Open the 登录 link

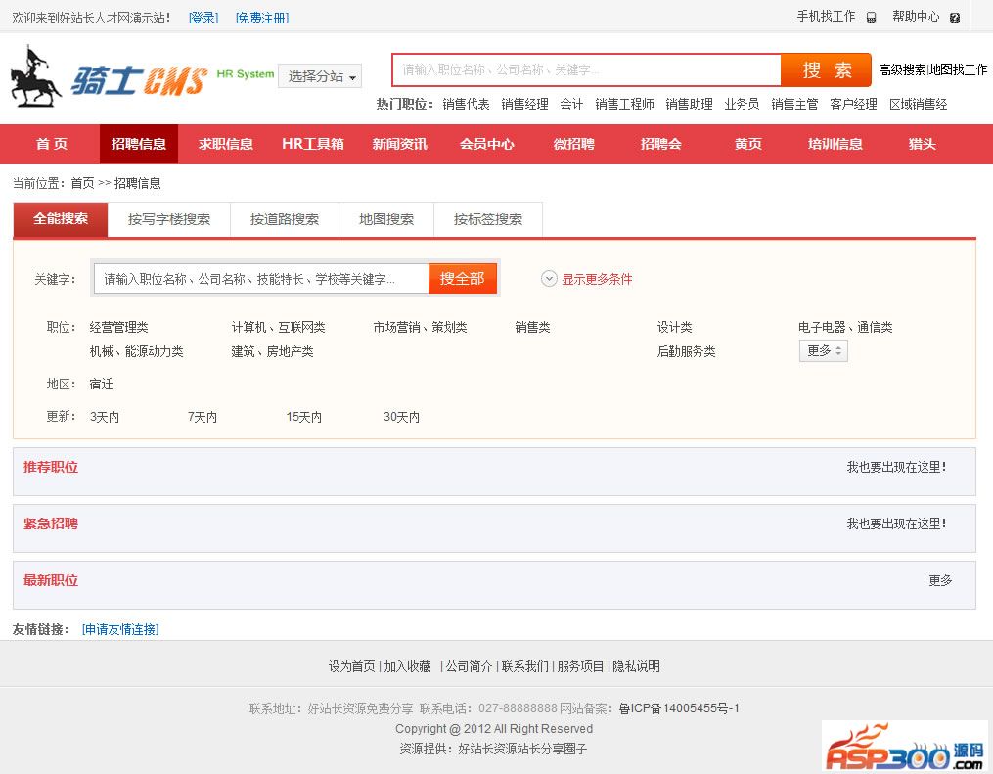coord(203,18)
